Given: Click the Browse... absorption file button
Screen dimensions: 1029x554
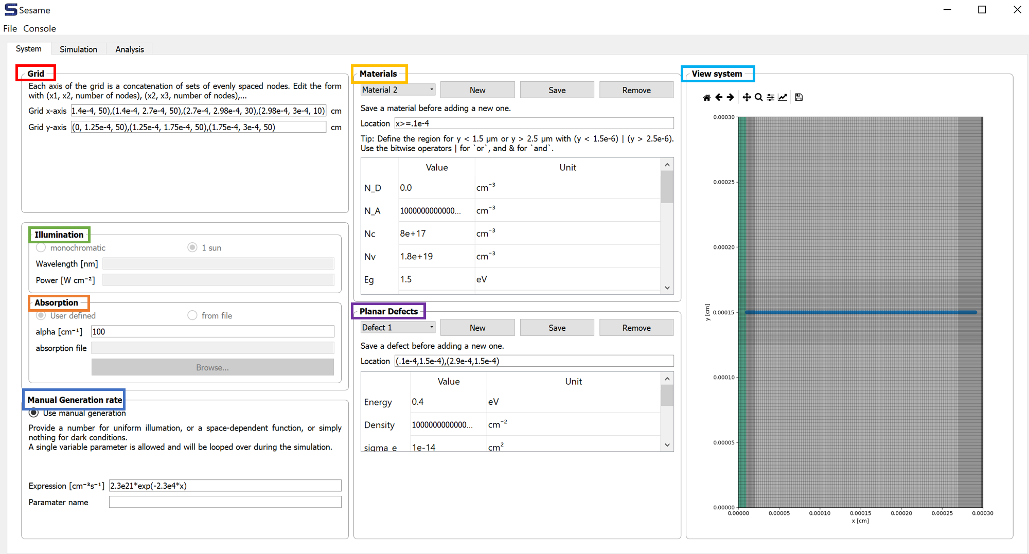Looking at the screenshot, I should (212, 367).
